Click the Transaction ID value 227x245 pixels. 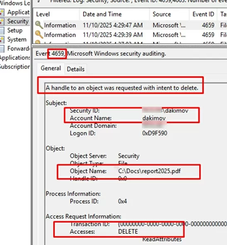click(173, 224)
